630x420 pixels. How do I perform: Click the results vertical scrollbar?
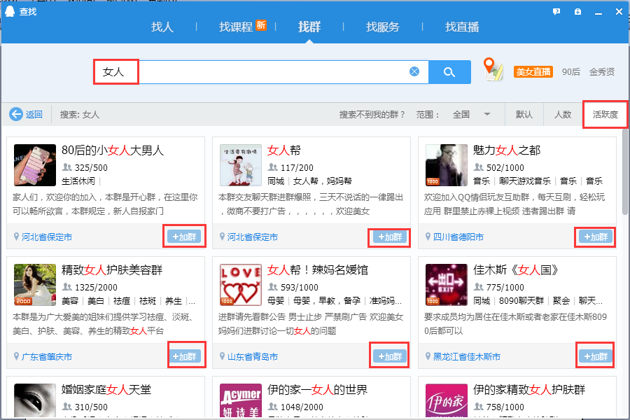point(626,173)
